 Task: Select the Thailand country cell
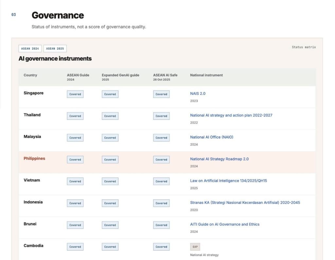click(x=32, y=115)
